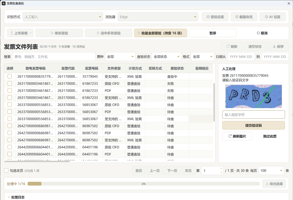Open 截图命名 gear settings
Viewport: 293px width, 200px height.
click(x=244, y=17)
